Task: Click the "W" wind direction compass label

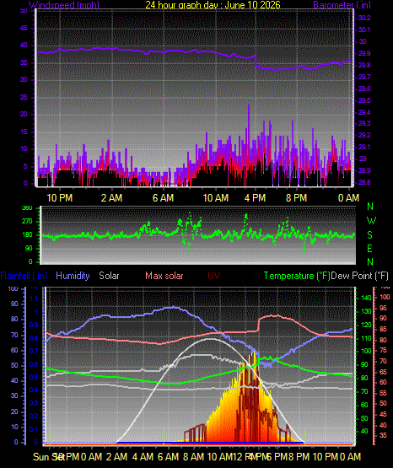Action: 371,221
